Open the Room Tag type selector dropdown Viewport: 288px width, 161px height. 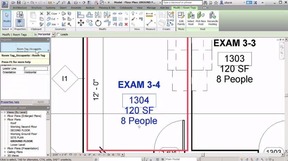48,50
